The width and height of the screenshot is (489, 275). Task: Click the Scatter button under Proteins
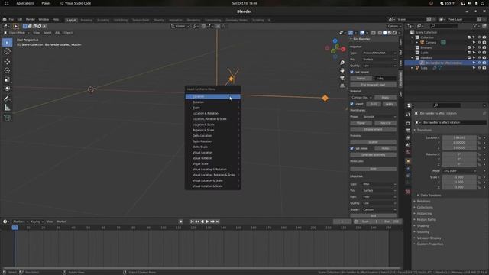point(374,142)
